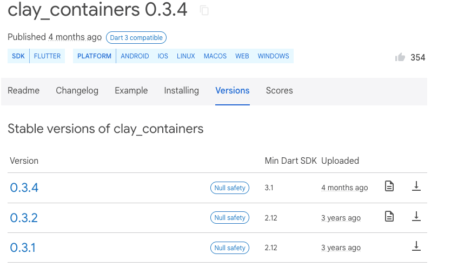Switch to the Changelog tab
Viewport: 451px width, 267px height.
[x=77, y=91]
